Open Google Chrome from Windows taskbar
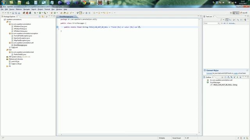 (84, 3)
